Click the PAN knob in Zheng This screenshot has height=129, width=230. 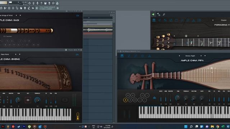[18, 100]
